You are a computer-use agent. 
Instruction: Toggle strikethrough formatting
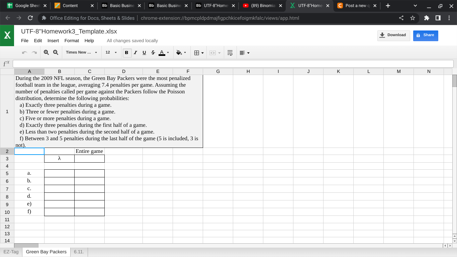click(x=153, y=53)
